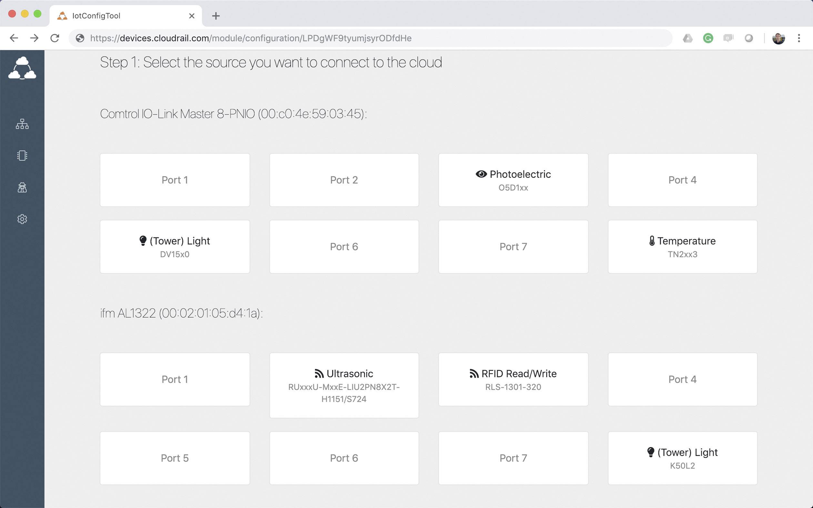
Task: Click Comtrol Port 2 card
Action: [344, 180]
